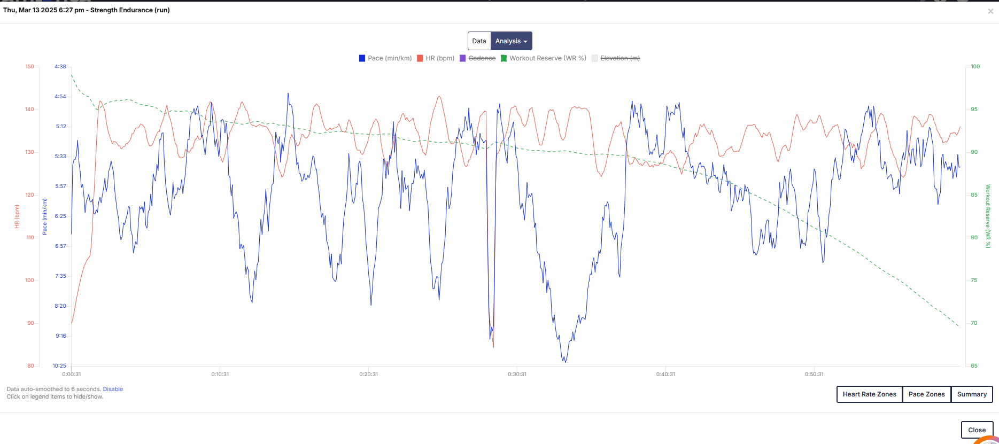Click the 0:10:31 time axis label

(220, 374)
